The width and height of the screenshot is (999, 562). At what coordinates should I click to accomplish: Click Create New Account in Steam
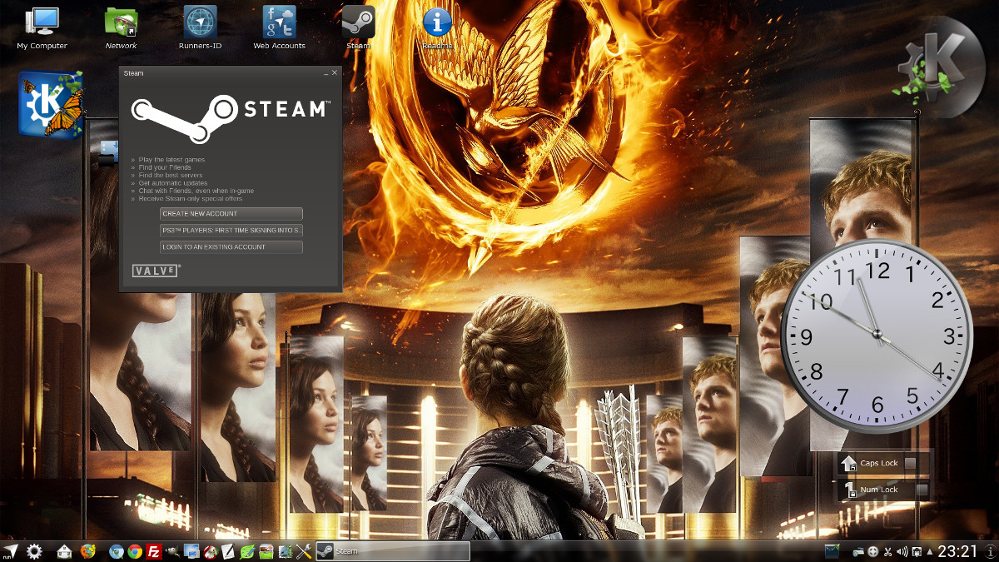[231, 214]
